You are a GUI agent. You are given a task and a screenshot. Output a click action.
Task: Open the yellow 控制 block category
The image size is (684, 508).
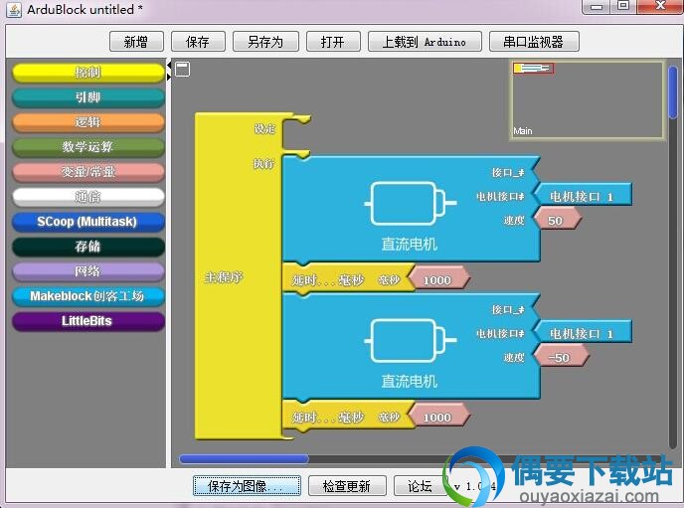[88, 73]
